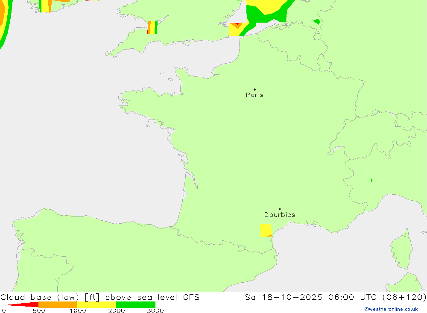Select the yellow cloud patch south of Dourbies
This screenshot has width=427, height=313.
point(265,230)
